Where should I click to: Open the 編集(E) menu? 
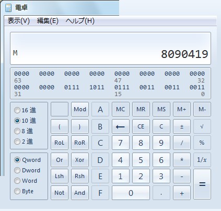click(48, 21)
